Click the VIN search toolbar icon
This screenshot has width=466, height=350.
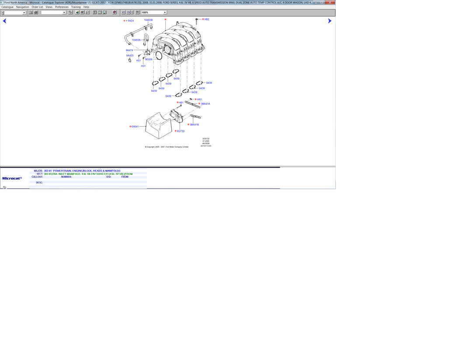pos(70,13)
